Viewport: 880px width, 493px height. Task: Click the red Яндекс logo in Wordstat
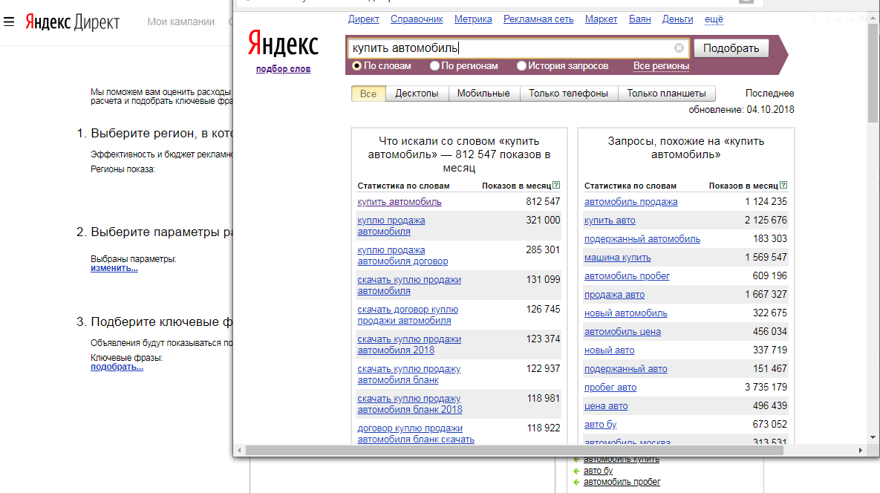283,45
